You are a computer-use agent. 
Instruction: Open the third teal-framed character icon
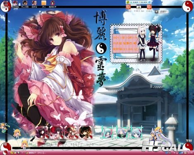point(136,132)
